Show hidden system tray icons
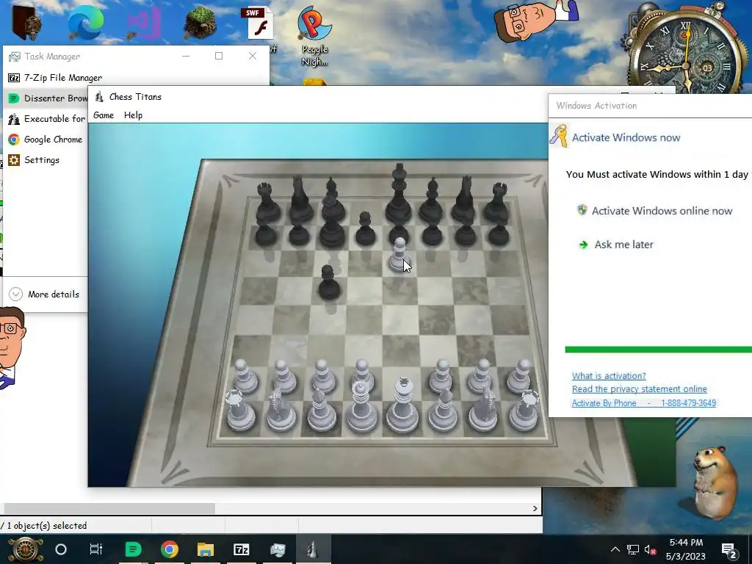 click(615, 549)
